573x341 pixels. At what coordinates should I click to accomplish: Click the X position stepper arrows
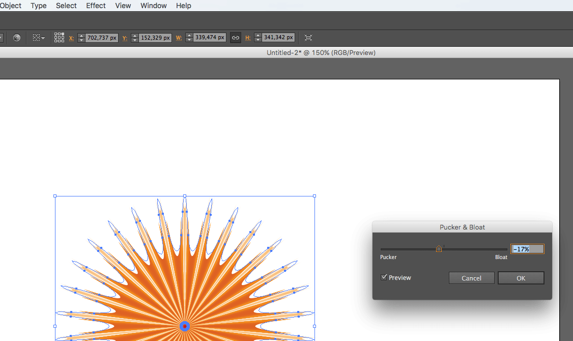(x=81, y=38)
